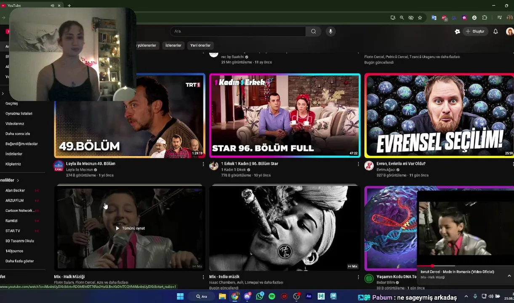Open Google Translate extension icon
The width and height of the screenshot is (514, 303).
click(434, 18)
